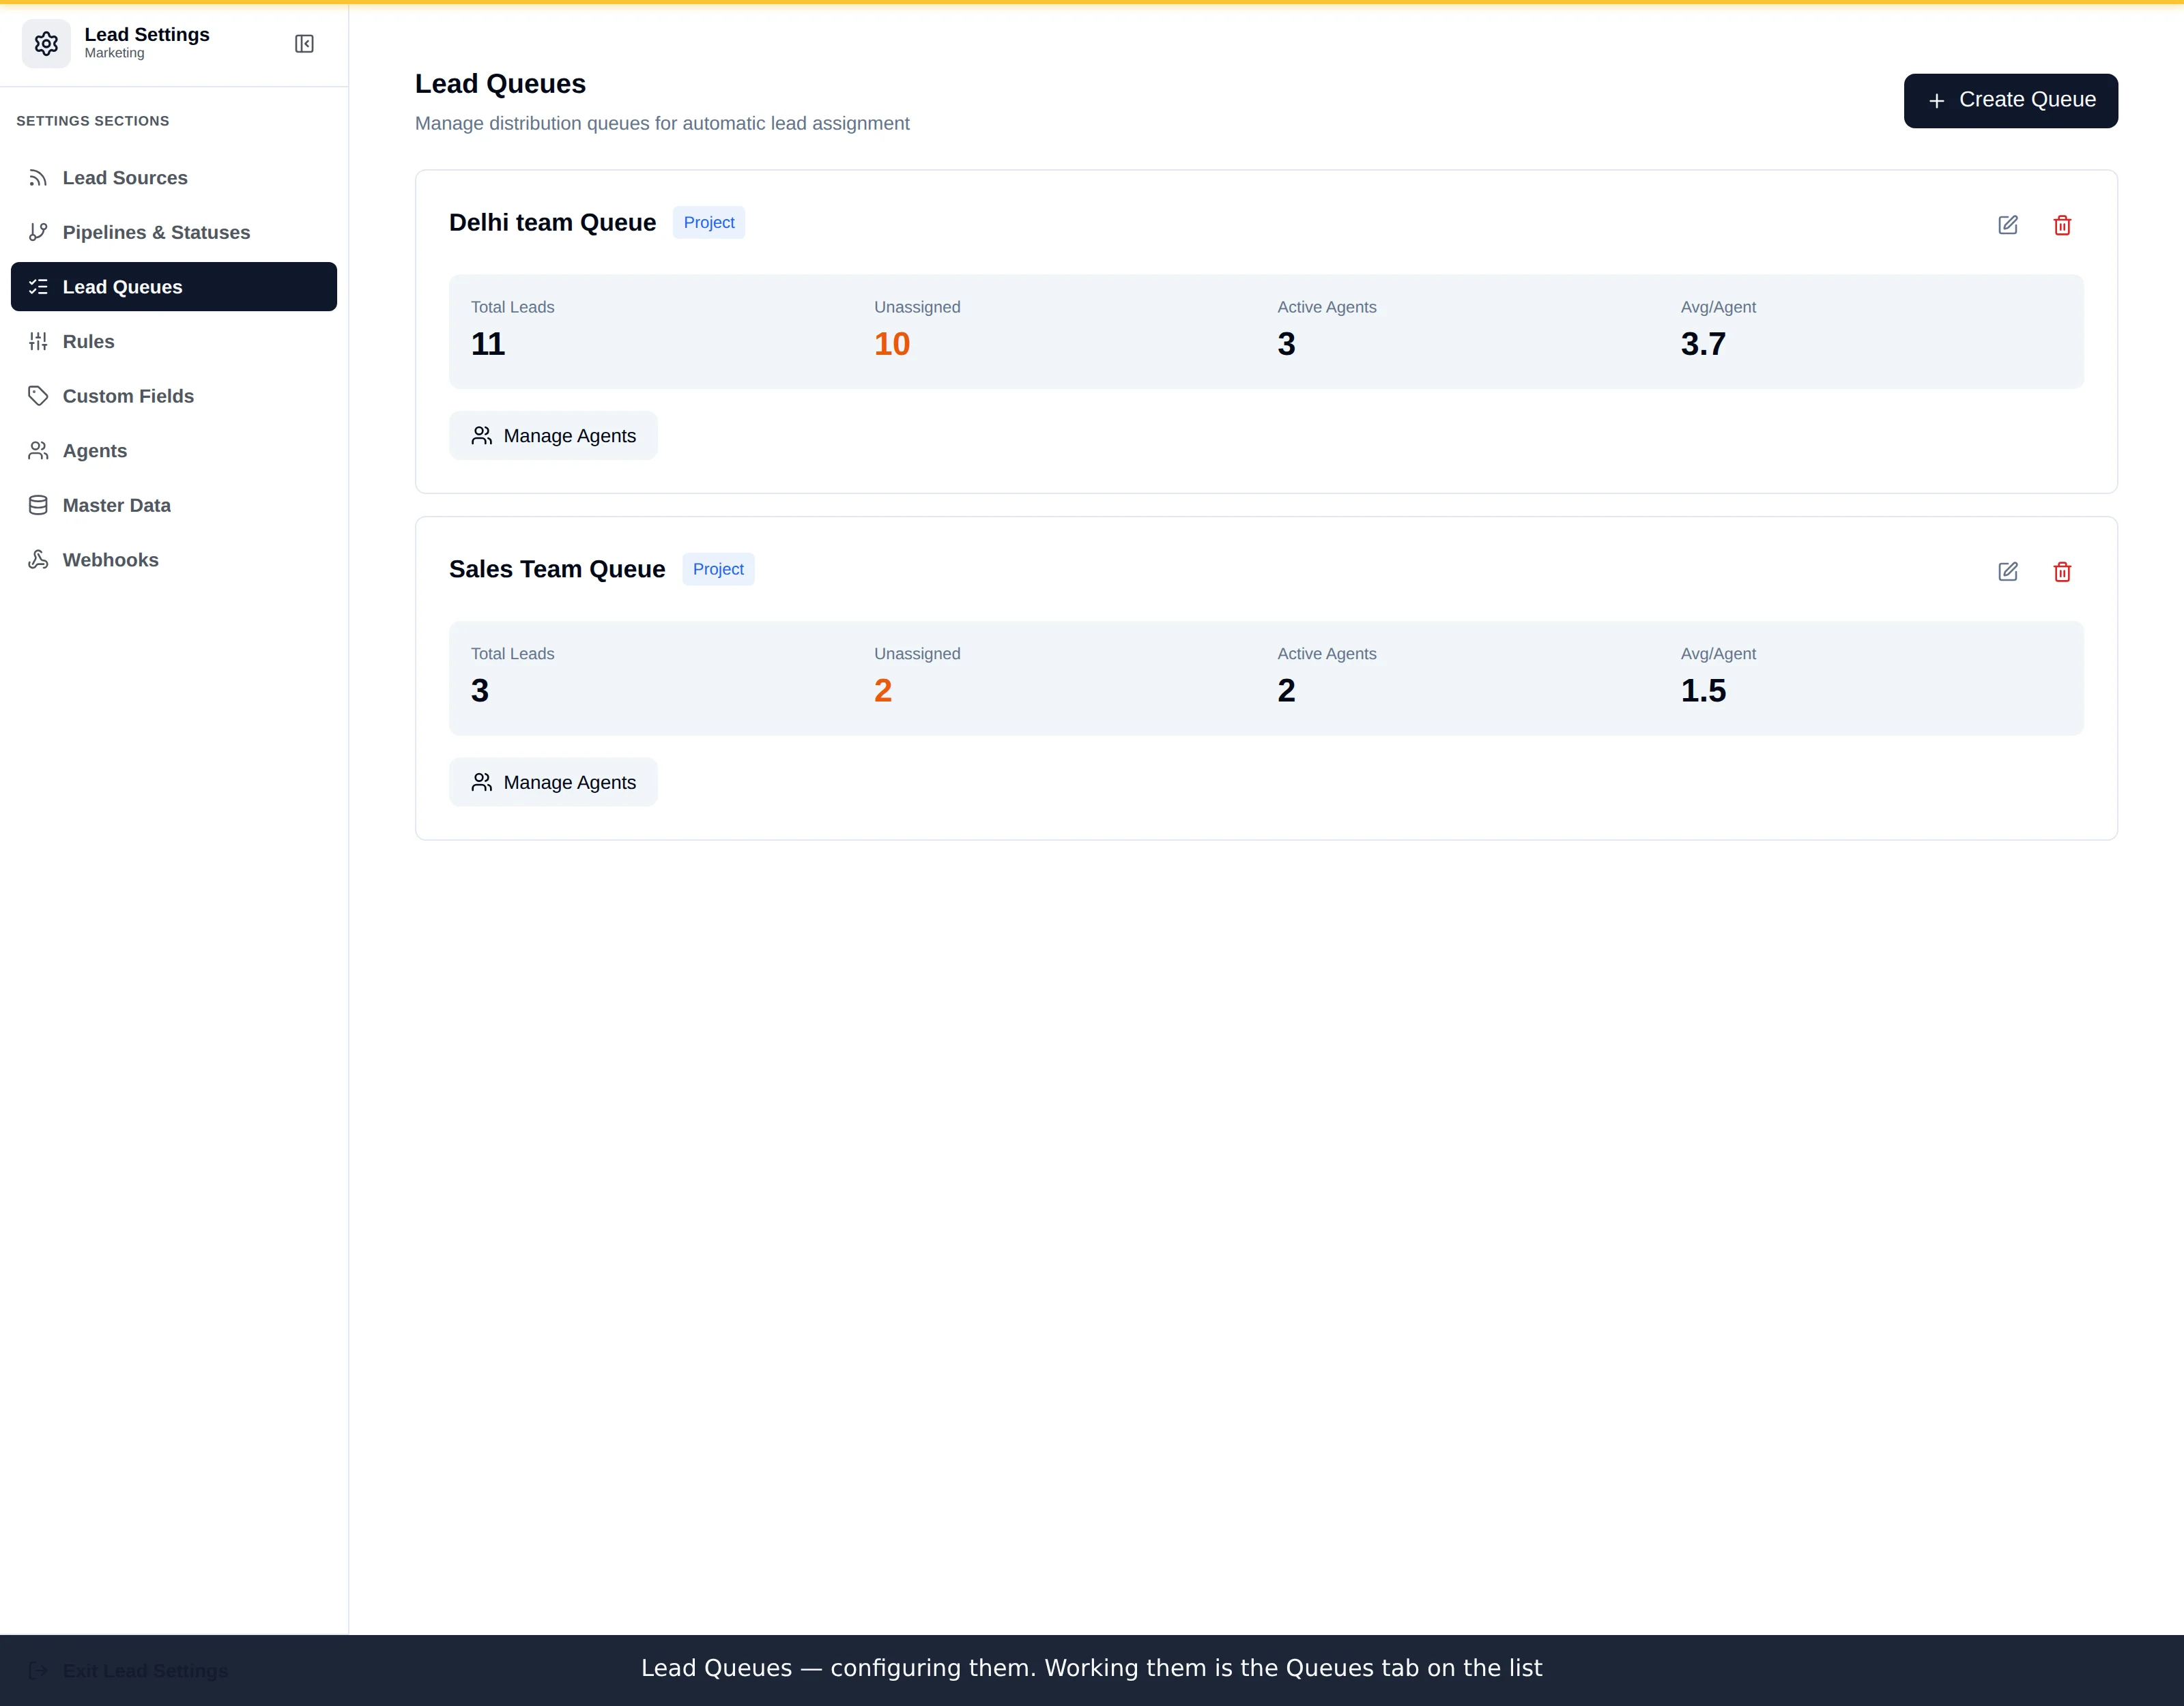Click Delhi queue Avg/Agent value 3.7

pos(1703,344)
